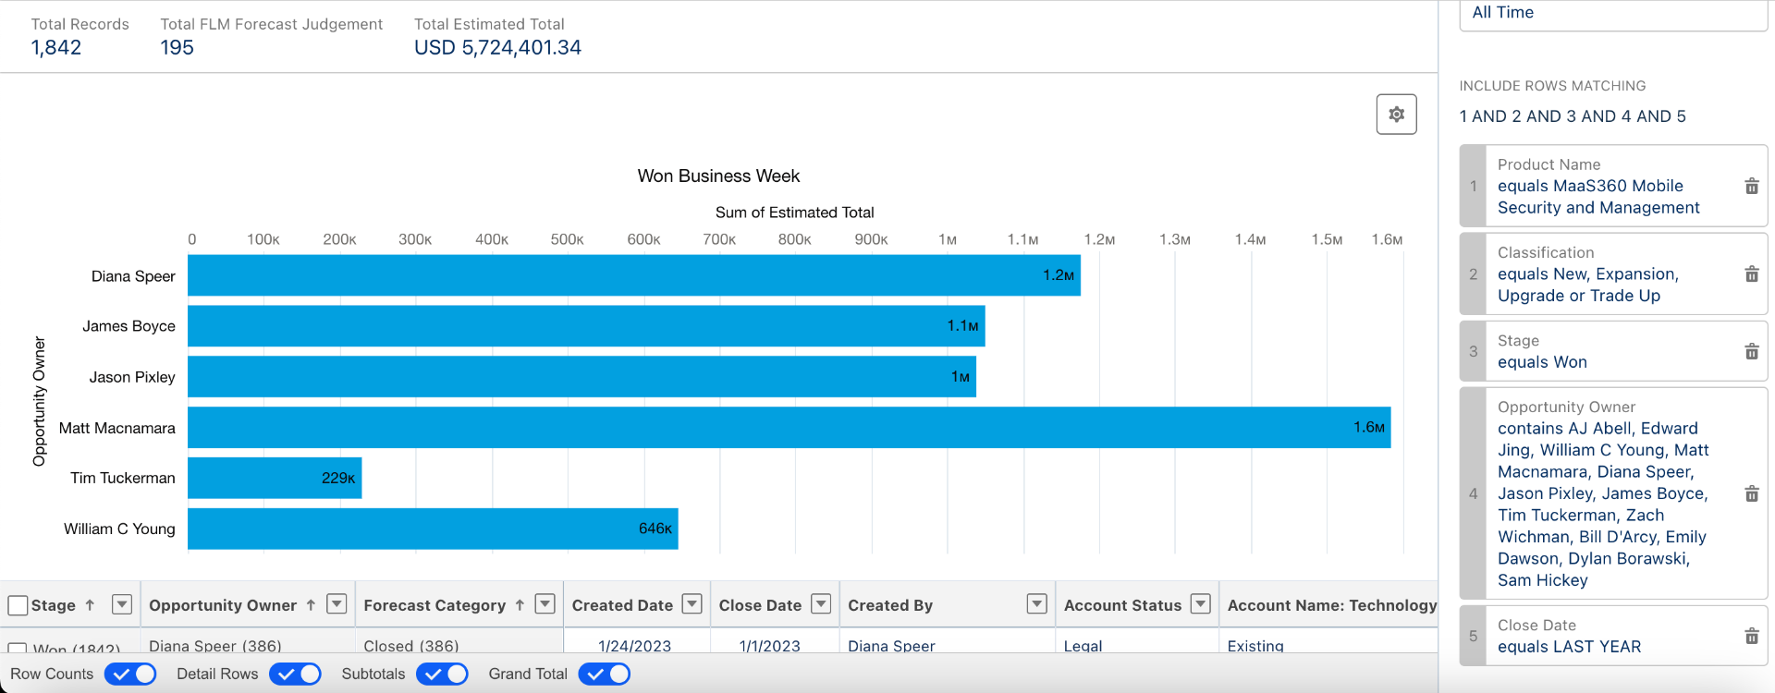Toggle Subtotals switch
Viewport: 1775px width, 693px height.
click(x=442, y=674)
